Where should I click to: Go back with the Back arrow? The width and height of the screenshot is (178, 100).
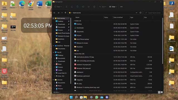coord(55,13)
